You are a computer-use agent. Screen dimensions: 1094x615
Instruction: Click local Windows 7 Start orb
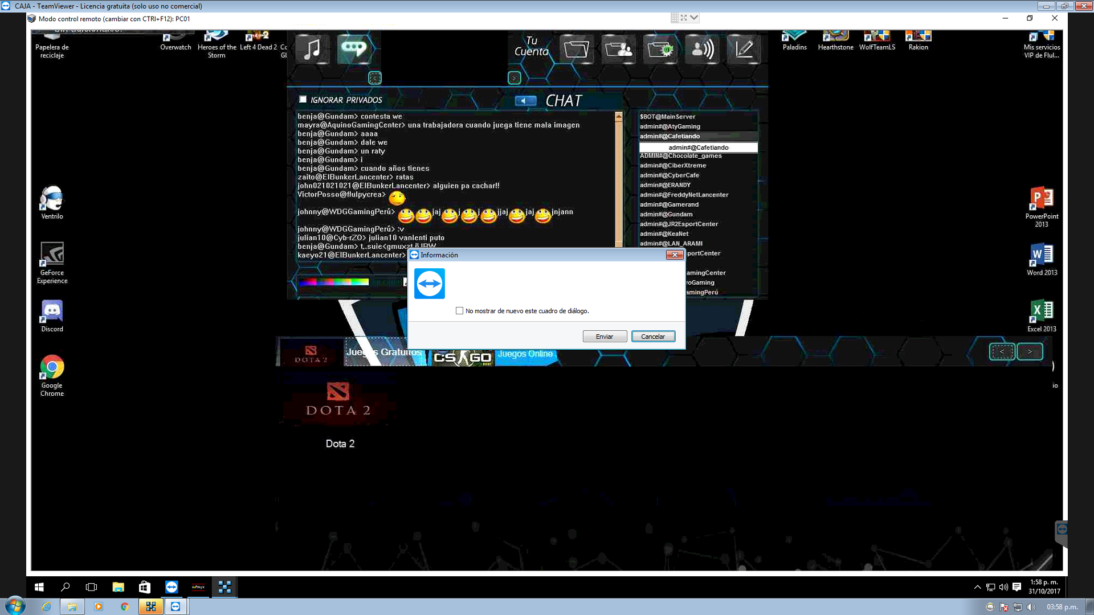tap(15, 606)
